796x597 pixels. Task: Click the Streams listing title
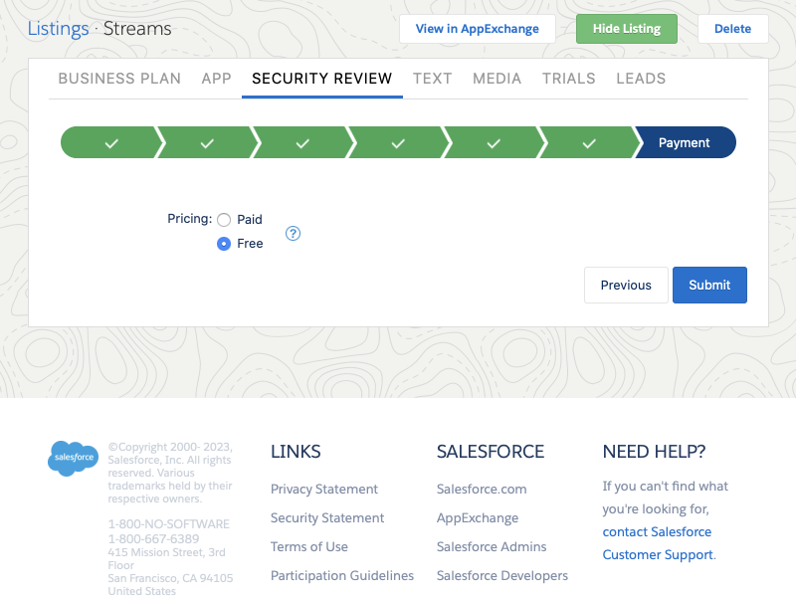click(137, 29)
